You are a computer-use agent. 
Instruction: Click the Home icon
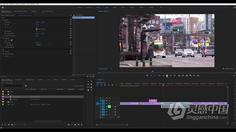[3, 7]
